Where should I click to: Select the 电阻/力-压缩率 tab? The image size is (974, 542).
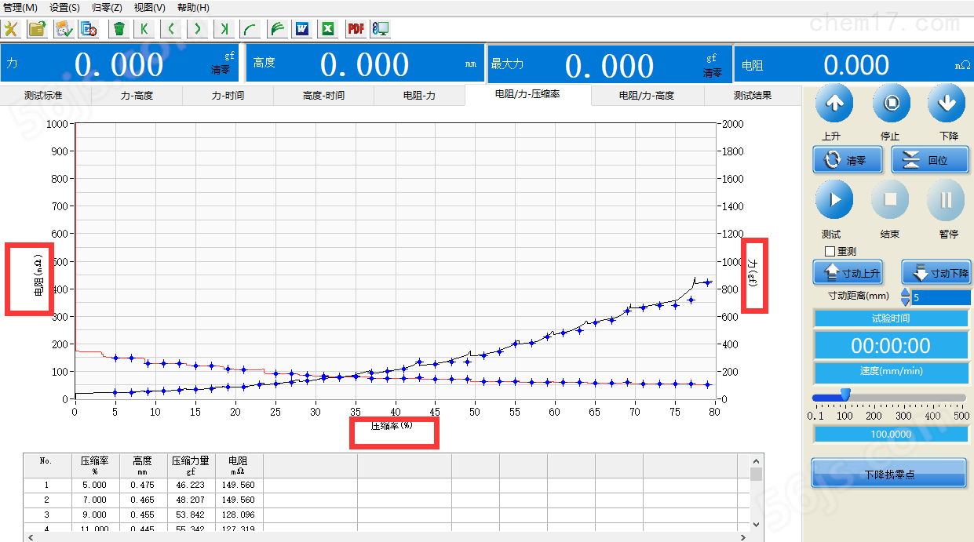tap(527, 95)
